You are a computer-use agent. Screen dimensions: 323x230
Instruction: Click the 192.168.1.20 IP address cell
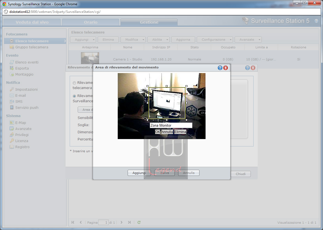pos(161,59)
